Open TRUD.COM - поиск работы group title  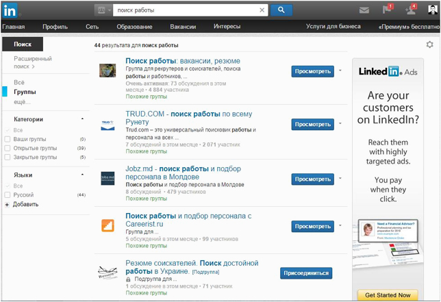(x=189, y=118)
